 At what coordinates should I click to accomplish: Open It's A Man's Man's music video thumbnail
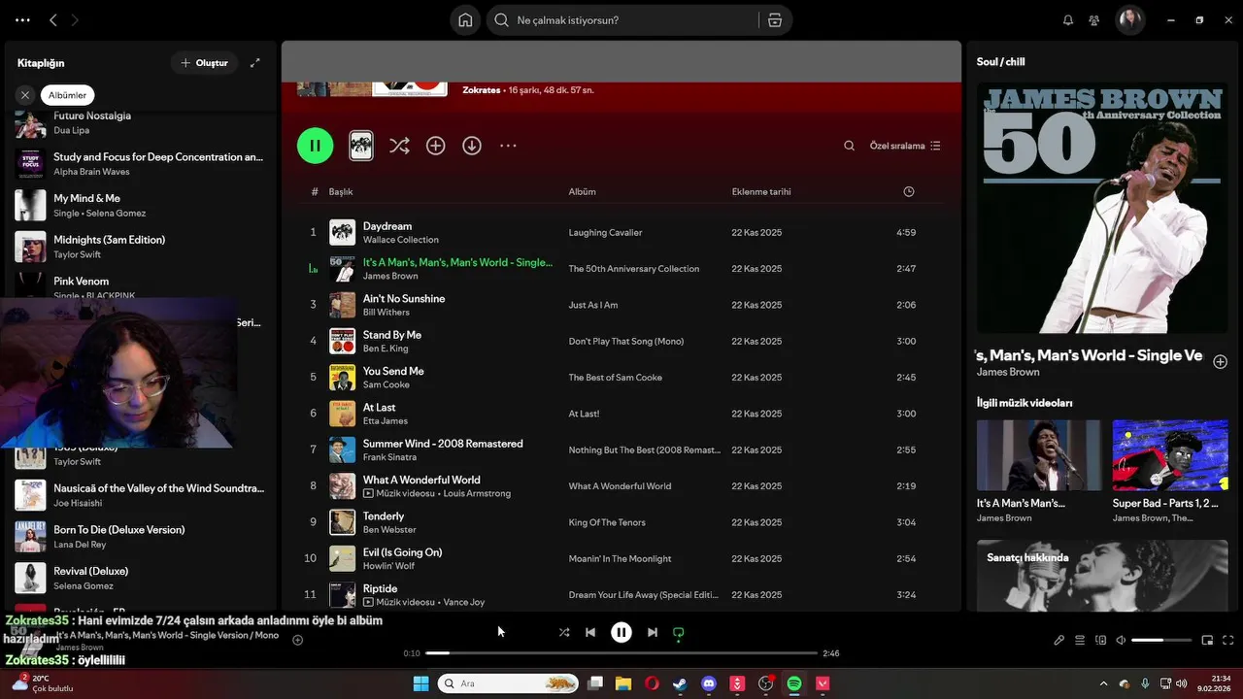coord(1039,455)
